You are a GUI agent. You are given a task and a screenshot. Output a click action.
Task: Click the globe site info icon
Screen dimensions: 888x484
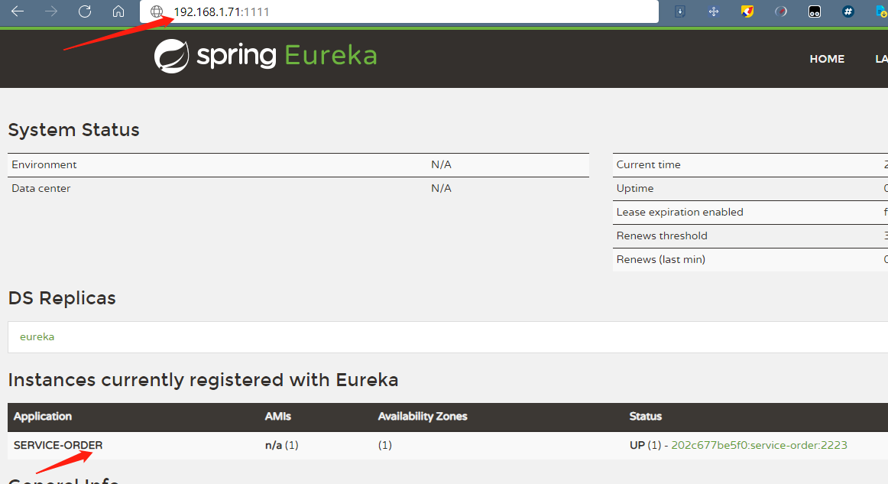tap(157, 11)
